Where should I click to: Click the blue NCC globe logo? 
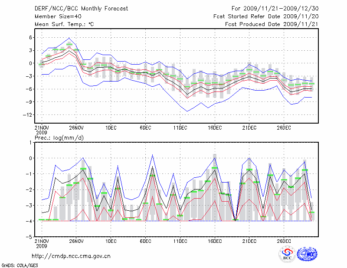tap(307, 254)
